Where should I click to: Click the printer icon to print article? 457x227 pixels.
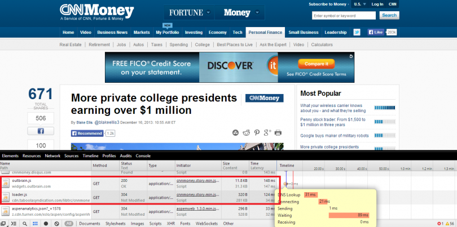tap(278, 133)
